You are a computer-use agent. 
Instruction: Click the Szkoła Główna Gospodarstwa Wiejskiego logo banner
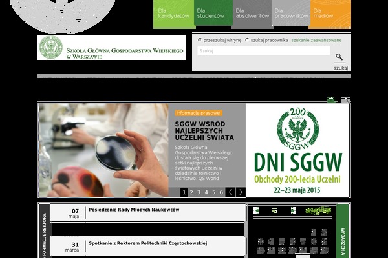[x=111, y=47]
